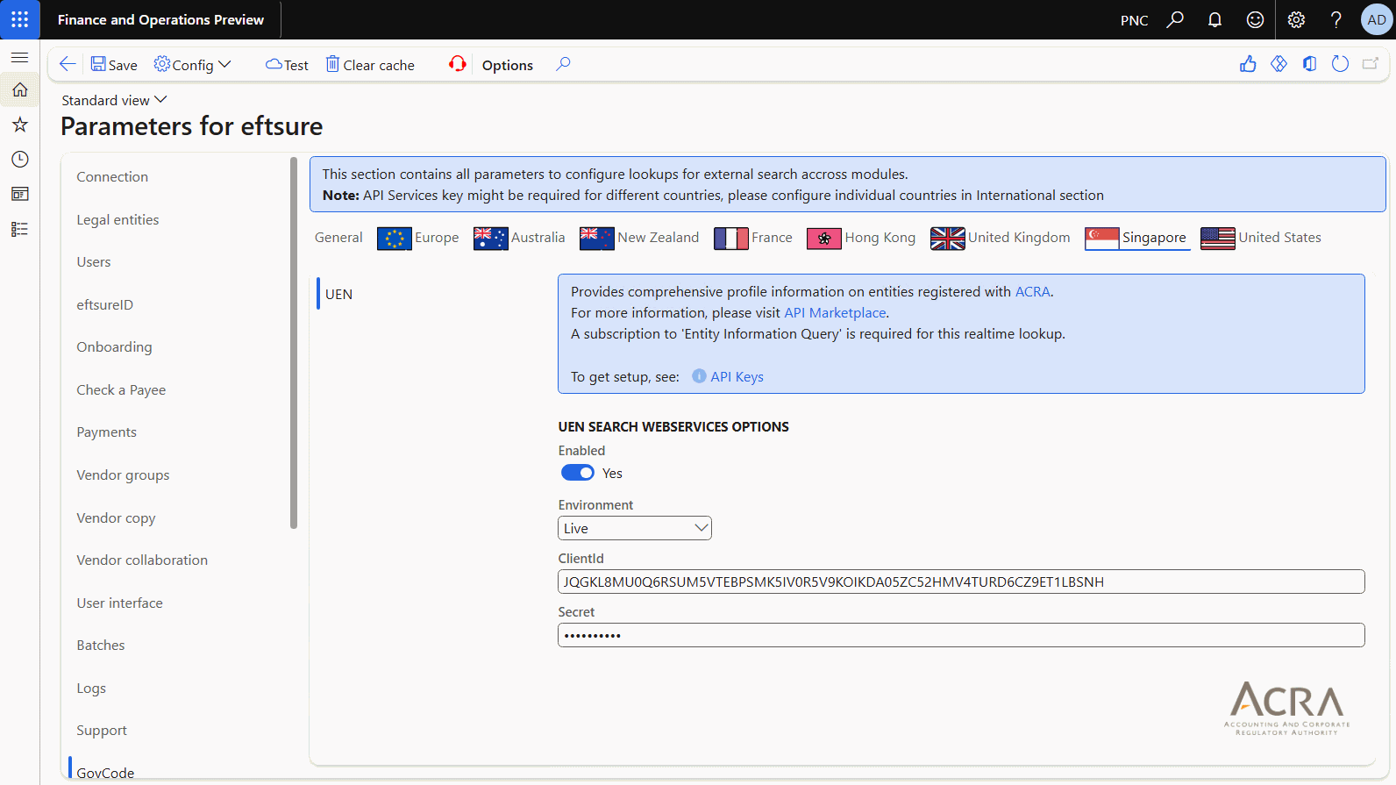Click the PNC company selector

[x=1134, y=20]
